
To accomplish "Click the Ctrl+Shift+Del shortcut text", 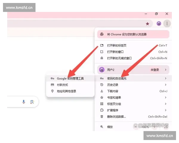I will click(158, 117).
